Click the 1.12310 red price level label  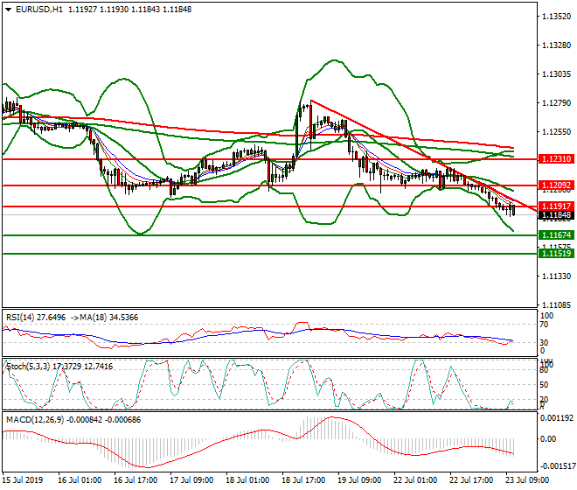(x=556, y=159)
